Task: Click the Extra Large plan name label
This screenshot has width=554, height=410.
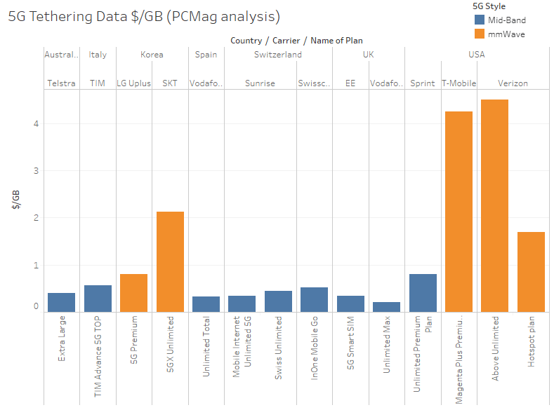Action: coord(62,339)
